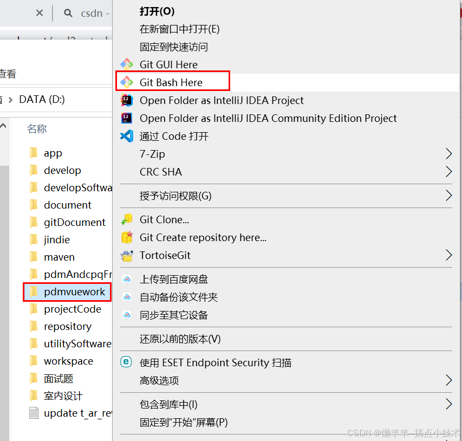Image resolution: width=462 pixels, height=441 pixels.
Task: Select Git Bash Here
Action: 171,82
